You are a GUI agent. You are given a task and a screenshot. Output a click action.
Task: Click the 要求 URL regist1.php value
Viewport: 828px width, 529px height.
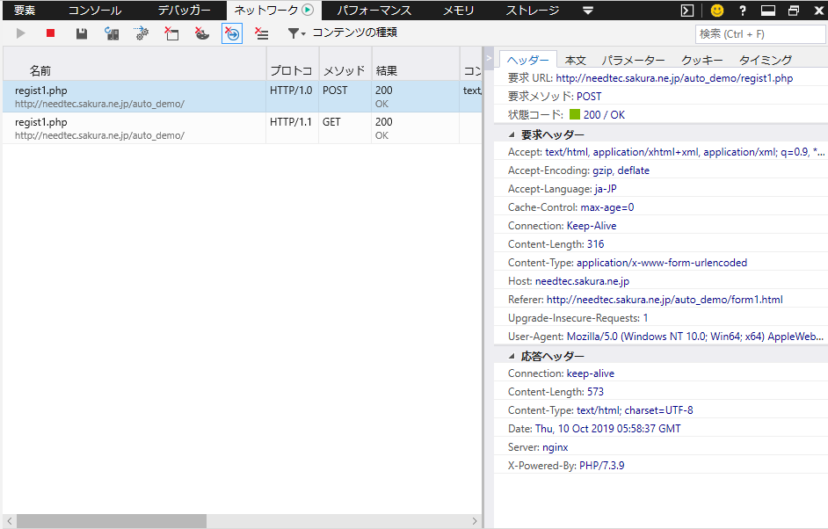[674, 78]
